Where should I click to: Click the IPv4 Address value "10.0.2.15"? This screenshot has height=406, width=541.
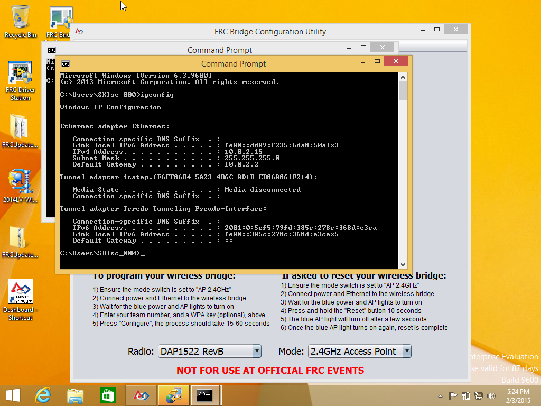[x=244, y=152]
